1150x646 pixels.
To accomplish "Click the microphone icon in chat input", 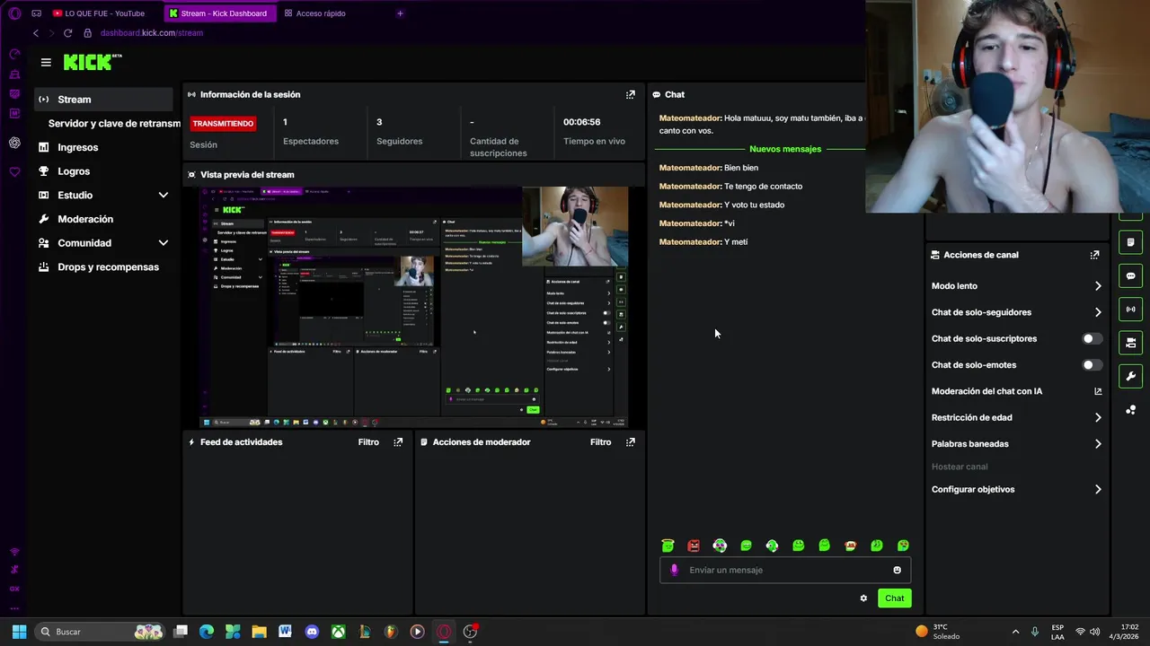I will coord(675,570).
